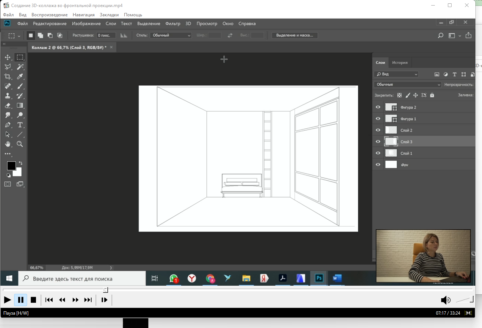Hide the Фон background layer

coord(378,165)
